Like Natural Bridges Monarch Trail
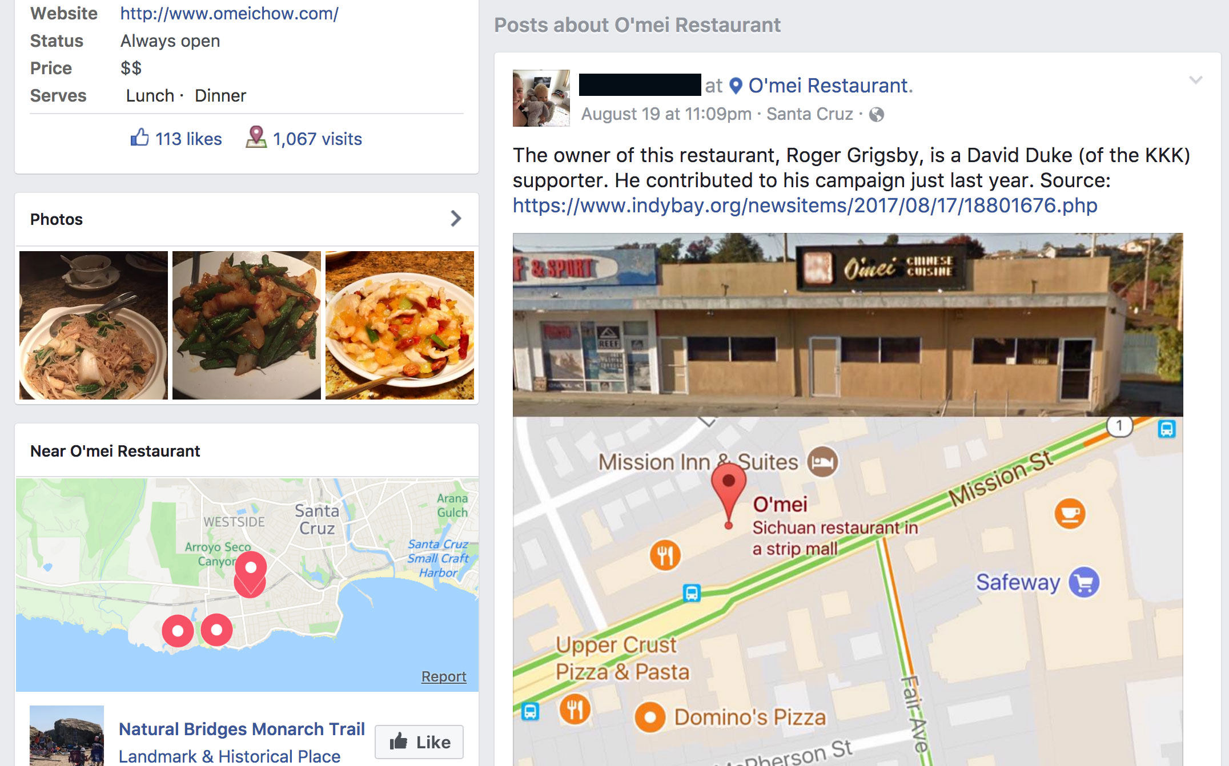This screenshot has width=1229, height=766. [419, 742]
